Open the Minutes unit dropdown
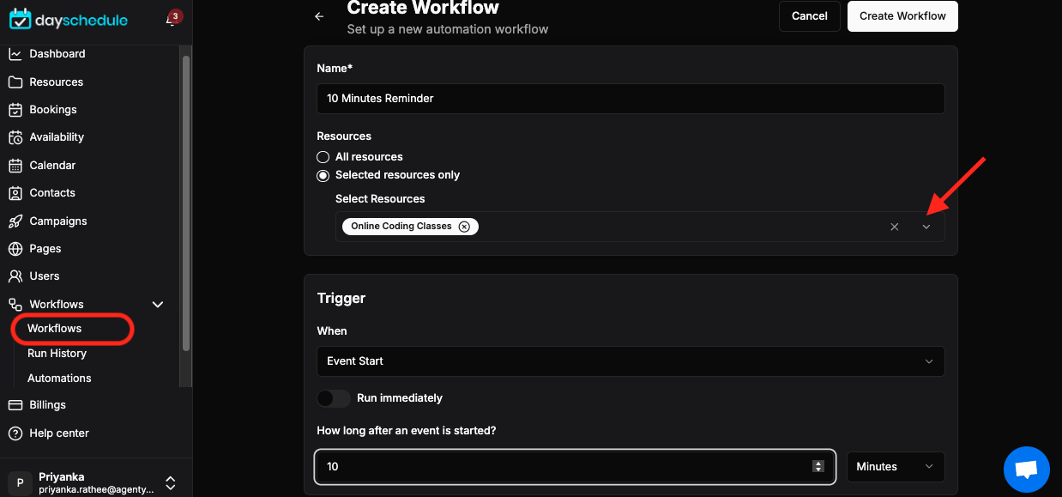 [896, 467]
